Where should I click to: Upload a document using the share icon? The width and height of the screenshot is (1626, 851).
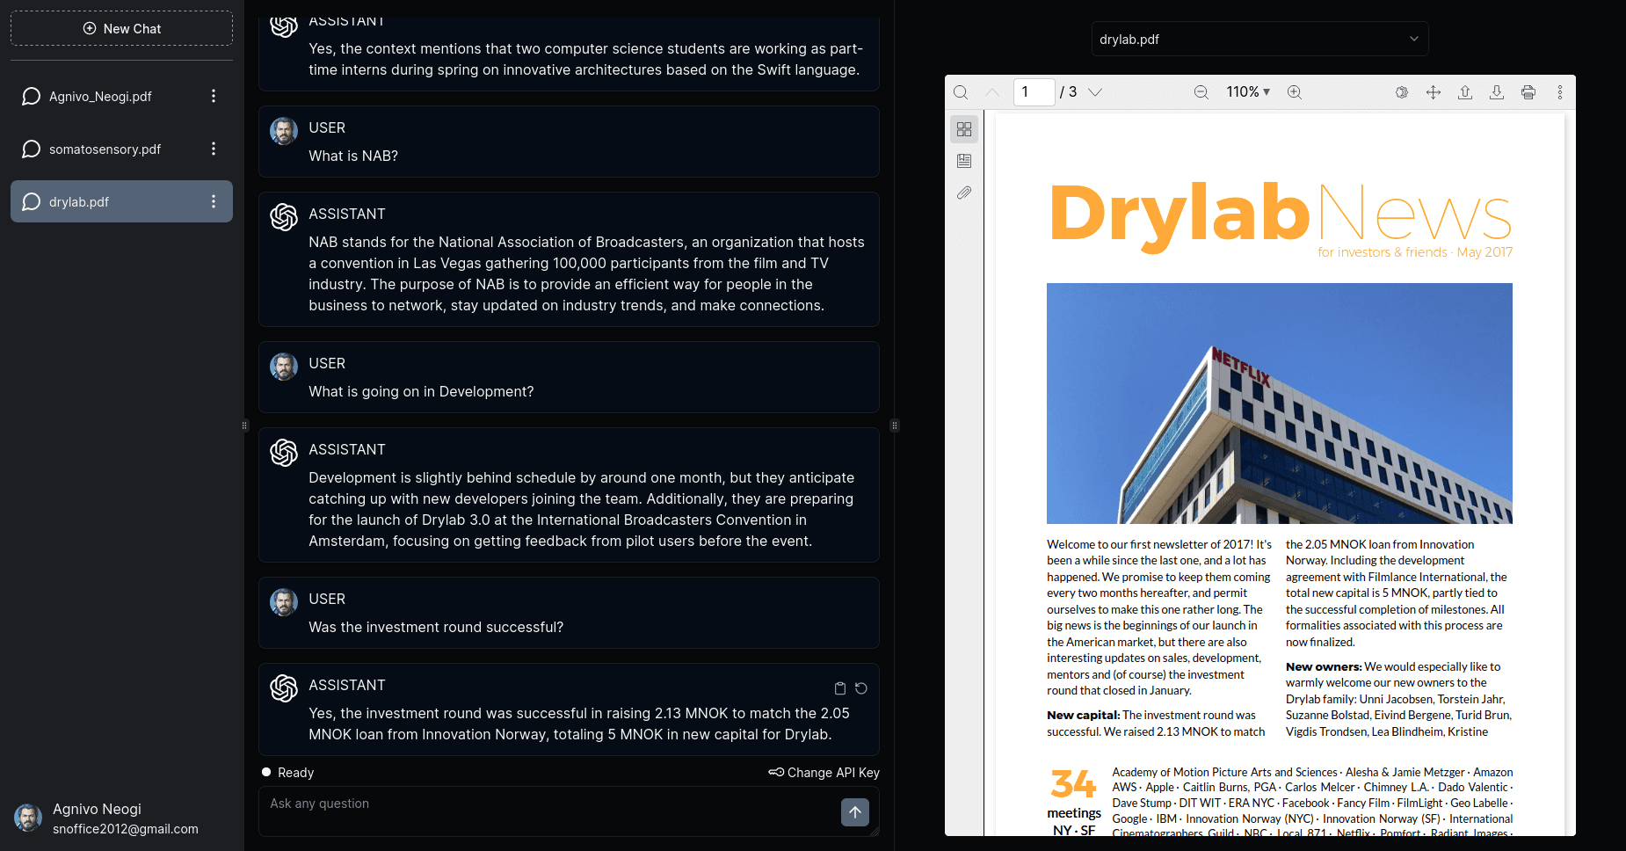(x=1464, y=91)
